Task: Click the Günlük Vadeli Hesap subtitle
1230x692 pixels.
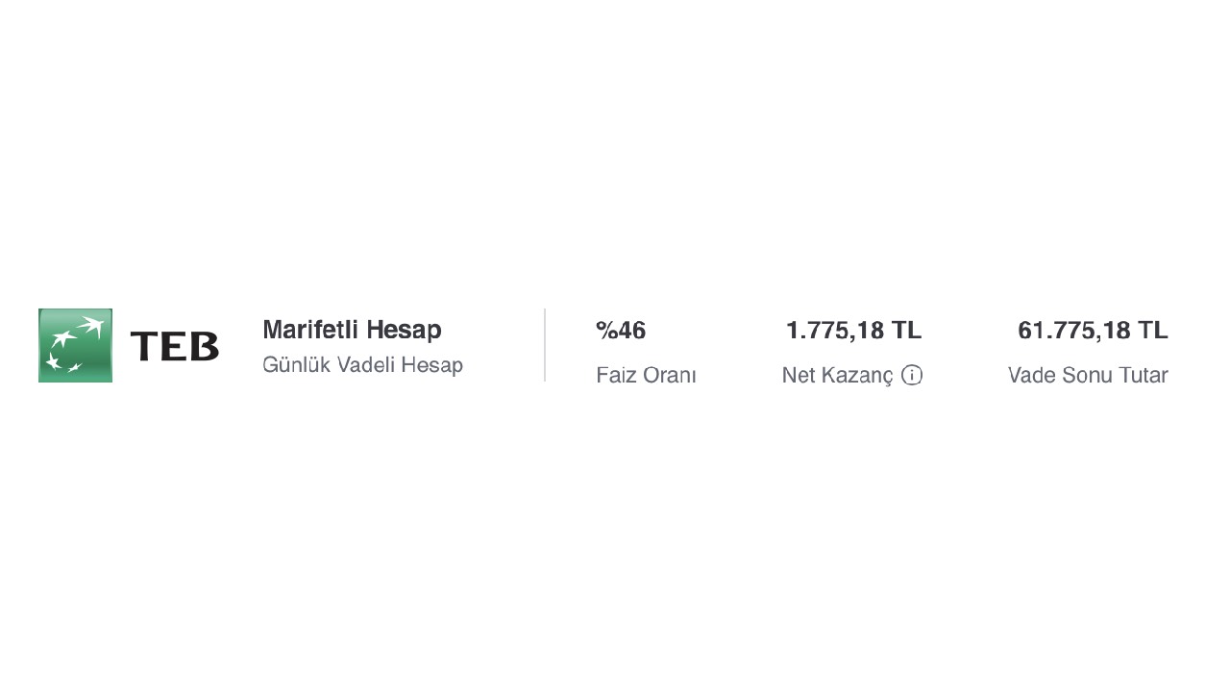Action: click(362, 365)
